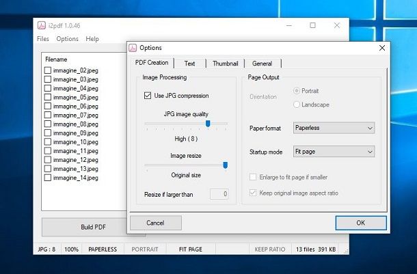Go to the General tab

(262, 64)
